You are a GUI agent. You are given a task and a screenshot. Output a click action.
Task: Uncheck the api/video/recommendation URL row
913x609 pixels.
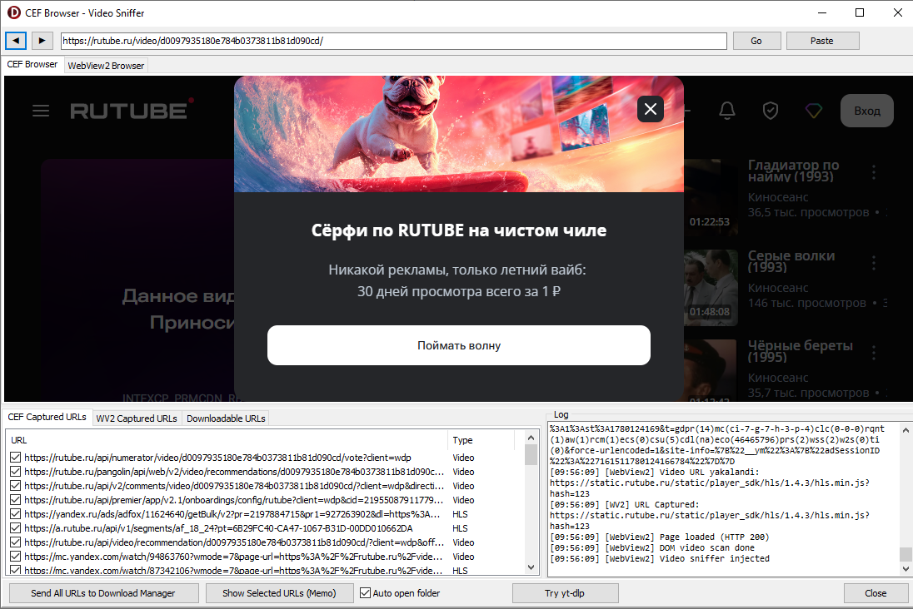coord(16,542)
